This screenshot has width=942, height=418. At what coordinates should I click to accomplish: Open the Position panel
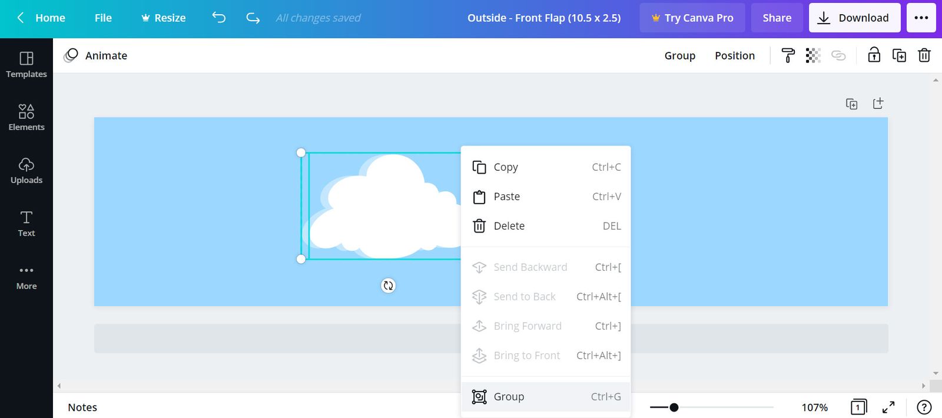tap(734, 55)
